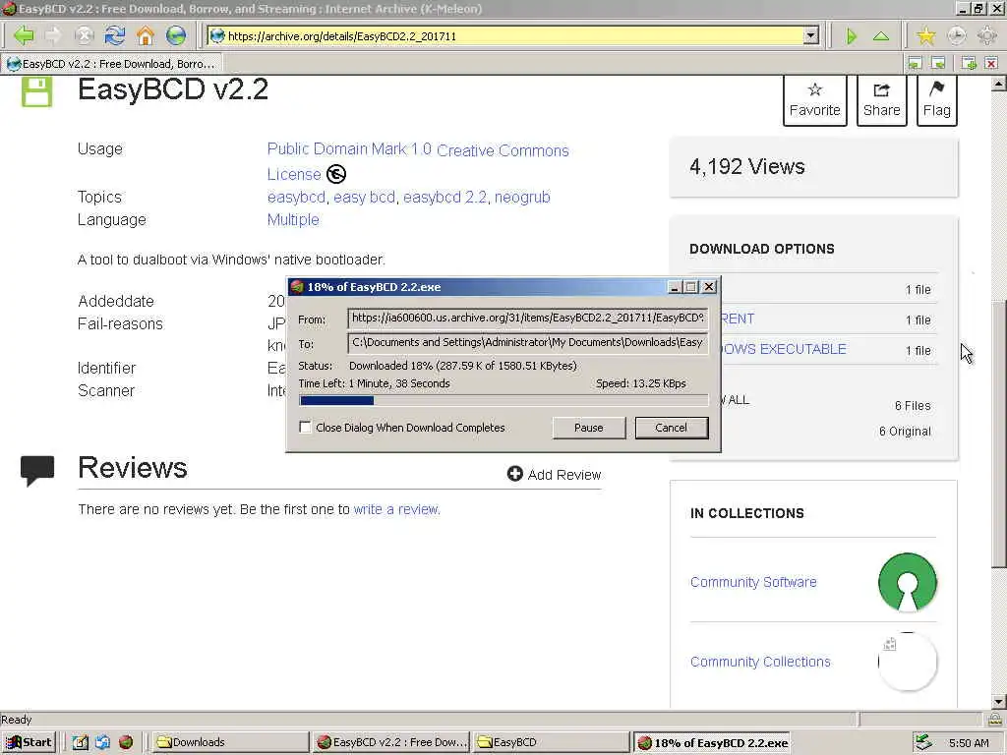Open the Community Software collection link
1007x755 pixels.
[x=753, y=582]
